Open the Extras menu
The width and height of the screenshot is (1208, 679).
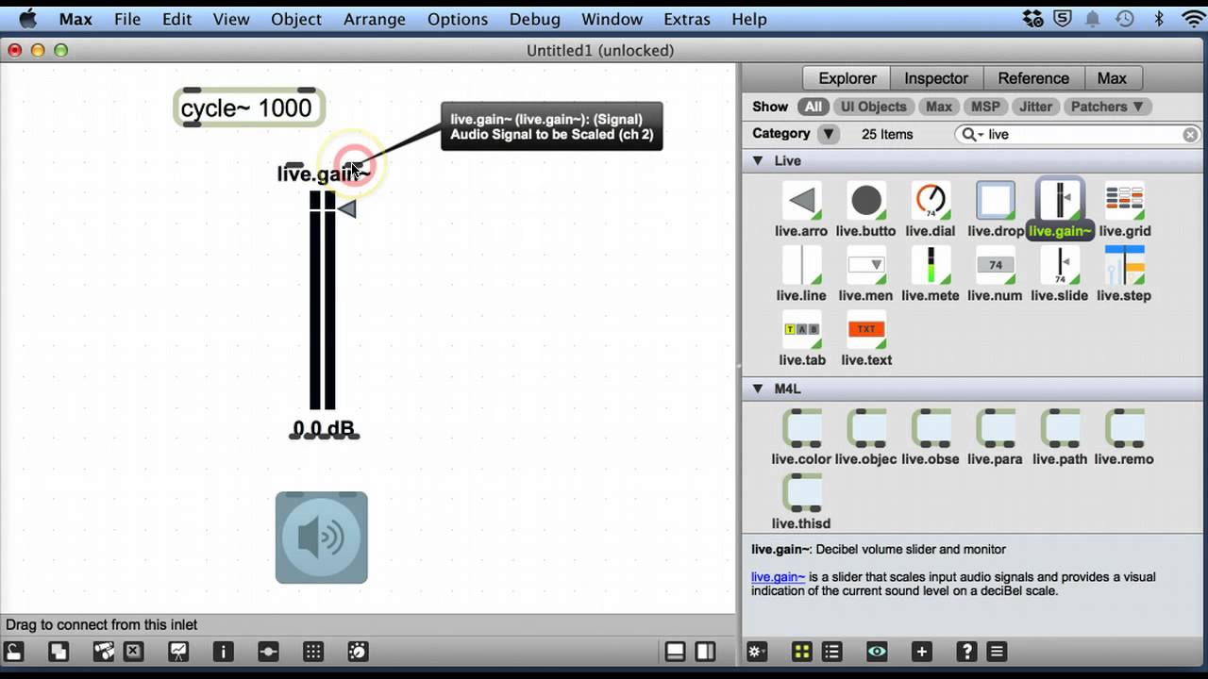coord(687,19)
